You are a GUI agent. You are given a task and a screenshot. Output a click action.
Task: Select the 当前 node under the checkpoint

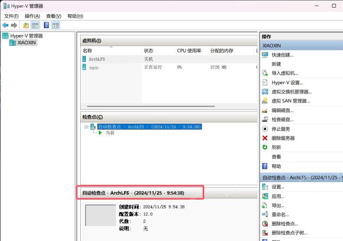coord(110,133)
